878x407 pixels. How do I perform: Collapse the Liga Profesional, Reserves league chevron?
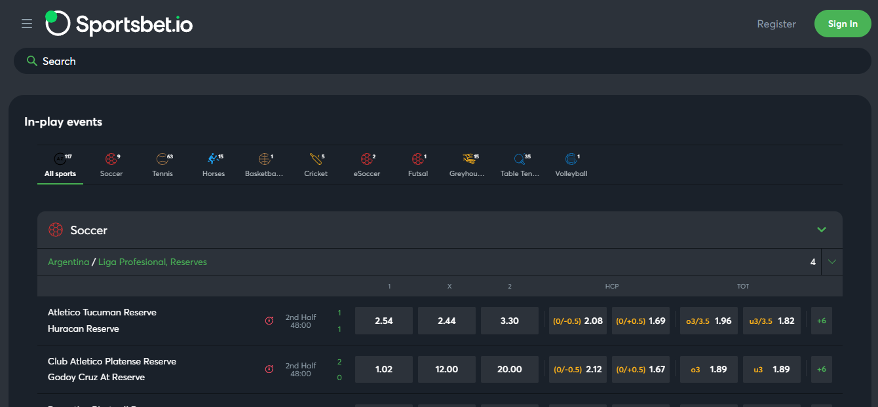tap(832, 262)
